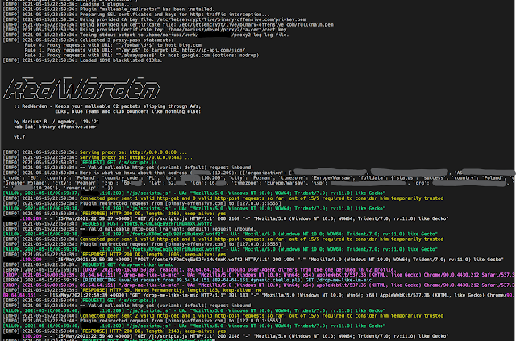Click 'Loaded 1890 blacklisted CIDRs.' line
This screenshot has width=516, height=341.
tap(82, 60)
